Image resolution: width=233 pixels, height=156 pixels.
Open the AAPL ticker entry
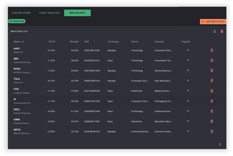point(17,48)
